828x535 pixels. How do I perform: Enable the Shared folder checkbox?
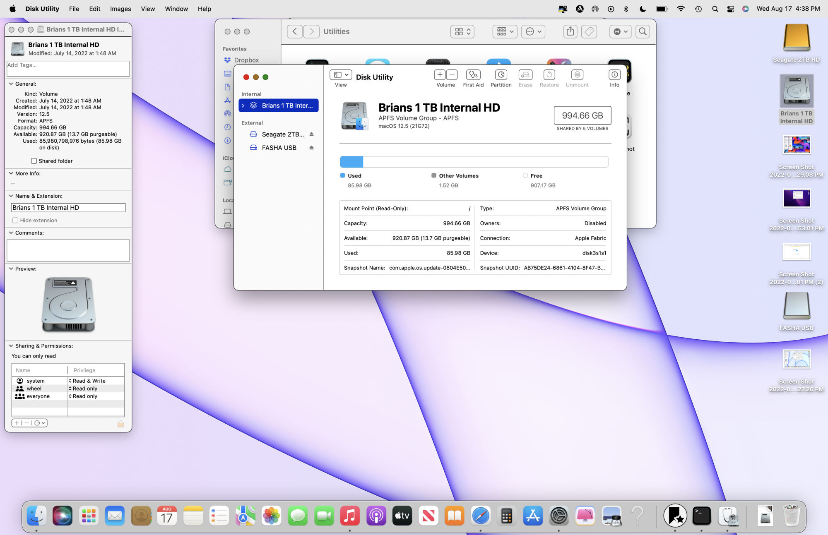[34, 161]
